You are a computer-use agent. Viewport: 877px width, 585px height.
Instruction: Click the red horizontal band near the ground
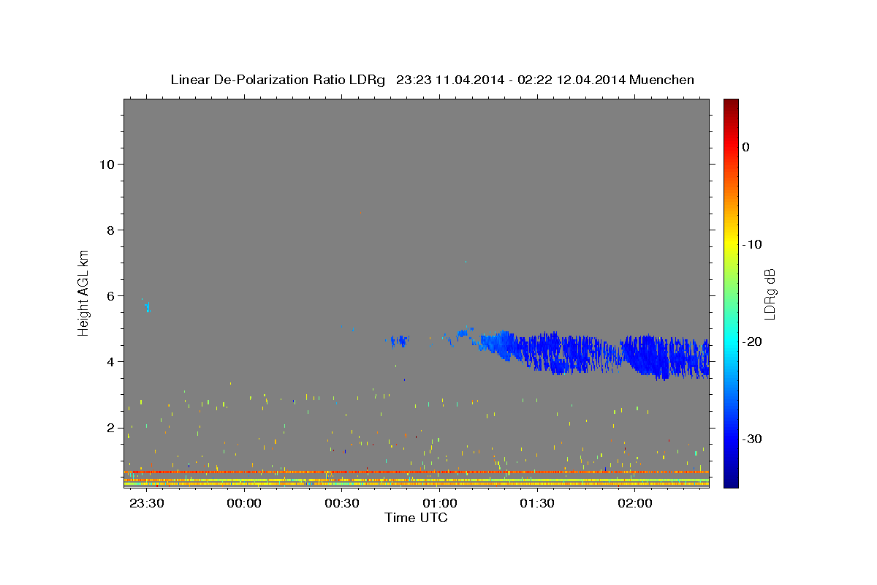click(x=417, y=472)
